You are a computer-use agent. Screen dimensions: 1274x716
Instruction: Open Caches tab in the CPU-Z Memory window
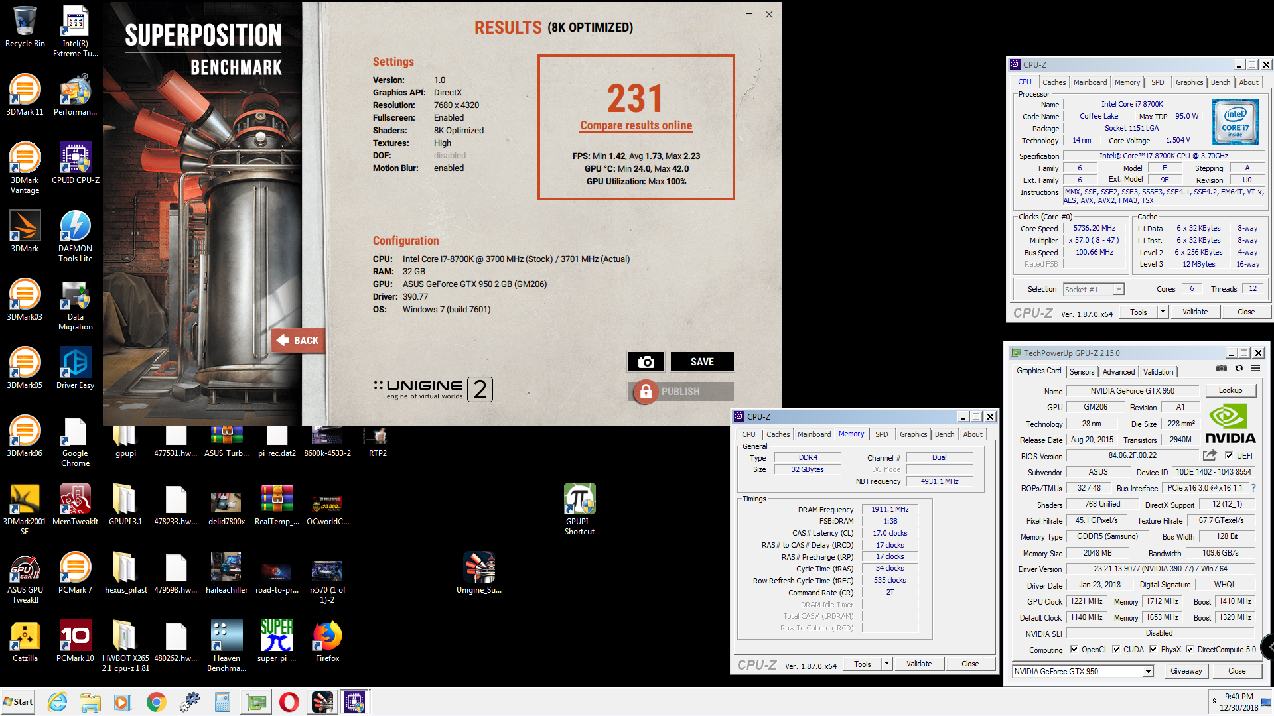[x=778, y=434]
